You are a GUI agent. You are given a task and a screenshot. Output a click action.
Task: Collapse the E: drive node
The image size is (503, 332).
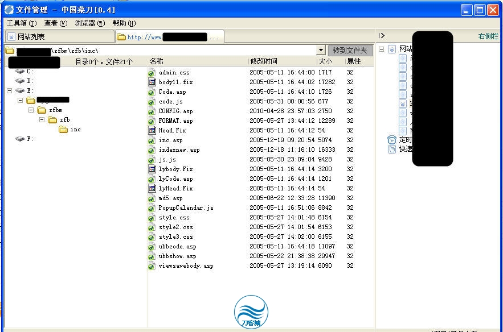[x=10, y=90]
